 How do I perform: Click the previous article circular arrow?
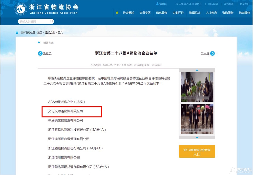tap(40, 53)
